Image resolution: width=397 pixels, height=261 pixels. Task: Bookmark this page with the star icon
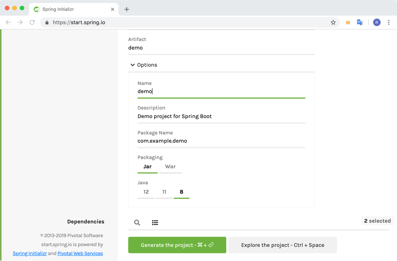333,22
